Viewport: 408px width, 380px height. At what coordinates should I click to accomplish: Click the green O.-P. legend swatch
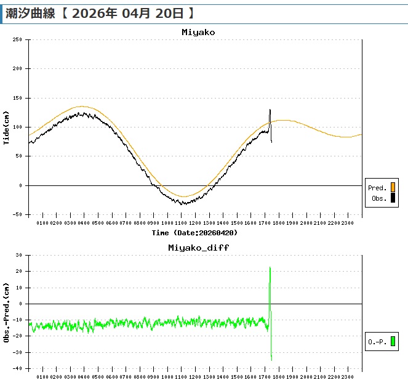(393, 341)
